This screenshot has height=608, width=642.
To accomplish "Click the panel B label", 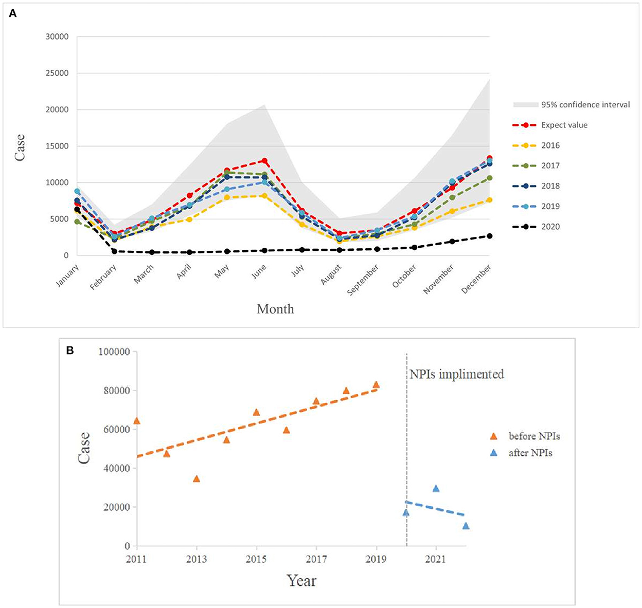I will (x=70, y=351).
